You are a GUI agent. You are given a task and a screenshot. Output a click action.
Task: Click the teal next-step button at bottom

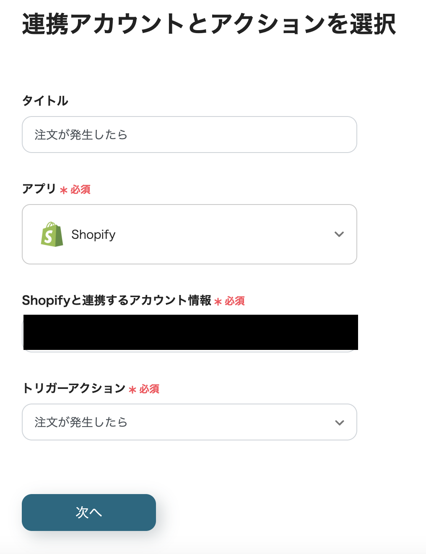[x=88, y=512]
